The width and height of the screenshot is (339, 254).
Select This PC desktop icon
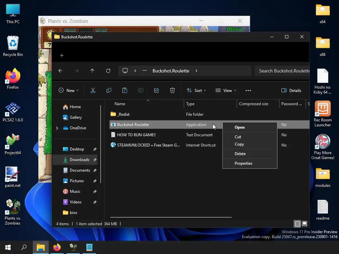(x=13, y=14)
